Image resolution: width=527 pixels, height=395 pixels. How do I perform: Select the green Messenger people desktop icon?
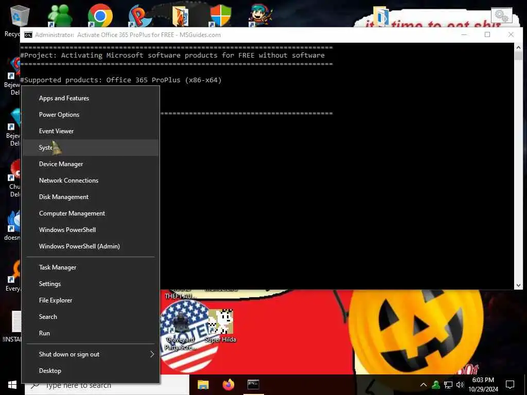tap(60, 15)
